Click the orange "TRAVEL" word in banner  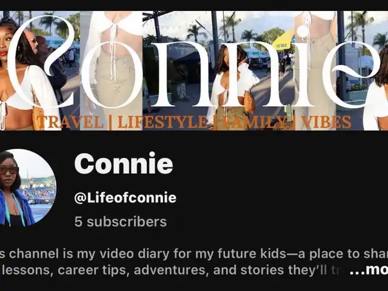coord(70,122)
